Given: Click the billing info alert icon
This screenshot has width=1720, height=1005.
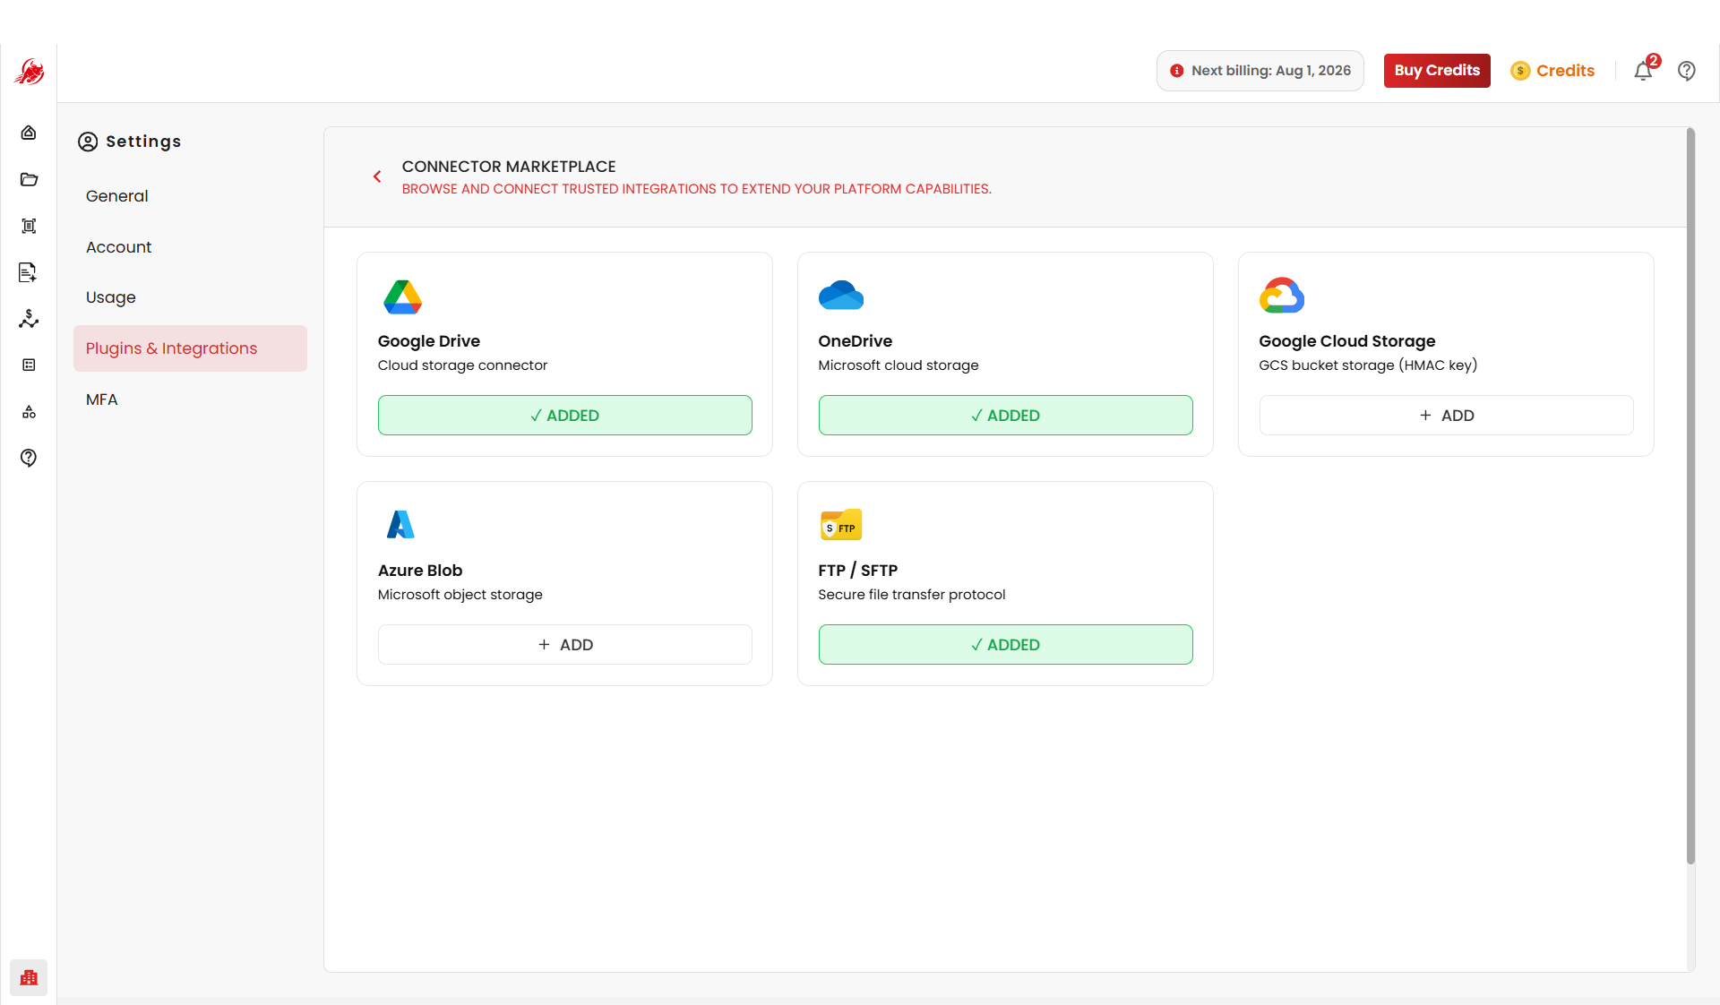Looking at the screenshot, I should point(1177,71).
